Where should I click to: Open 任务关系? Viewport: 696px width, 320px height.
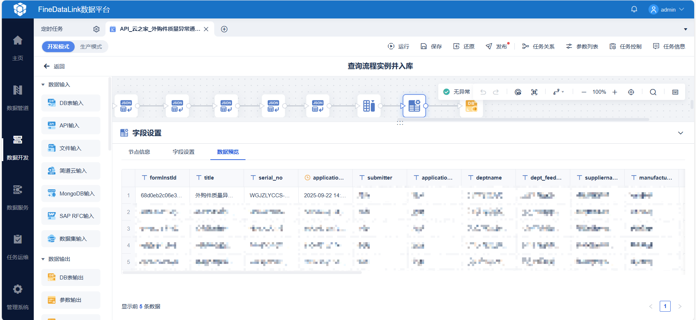point(538,46)
